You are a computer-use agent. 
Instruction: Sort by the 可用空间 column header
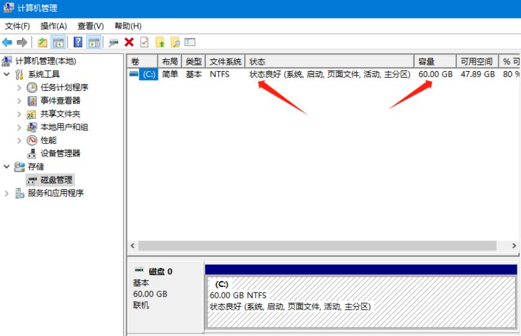[477, 62]
